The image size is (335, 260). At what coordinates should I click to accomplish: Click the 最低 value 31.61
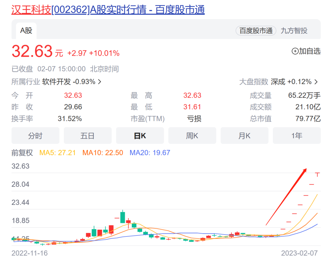192,107
